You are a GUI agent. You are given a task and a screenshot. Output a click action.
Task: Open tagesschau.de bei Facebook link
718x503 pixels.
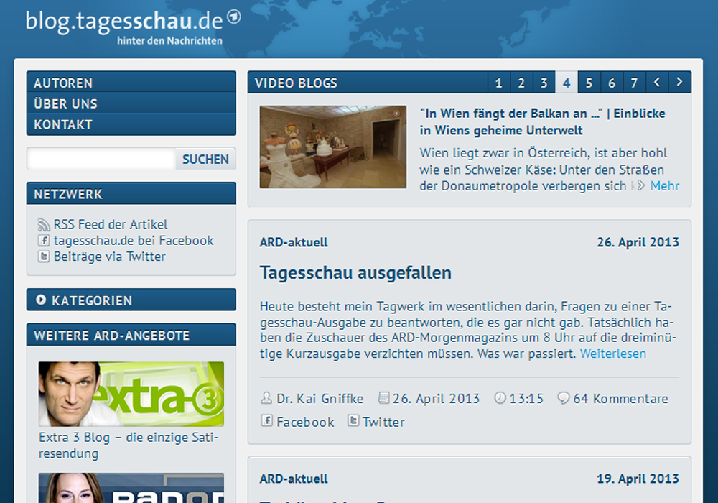tap(134, 241)
